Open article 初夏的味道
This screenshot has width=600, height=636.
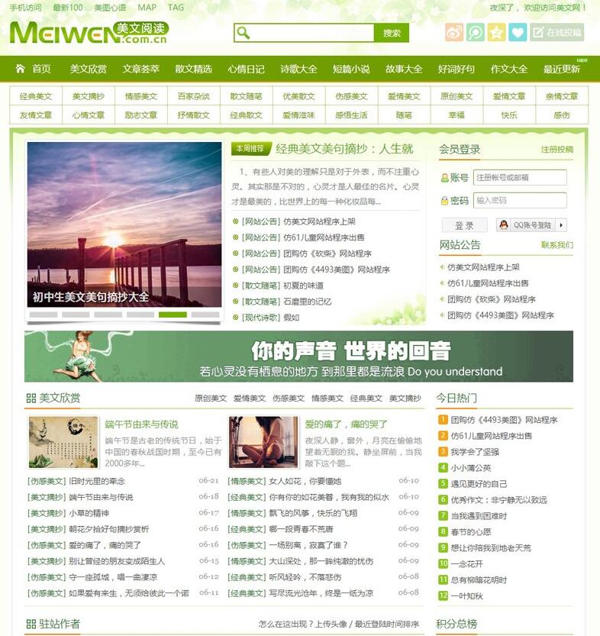(x=303, y=286)
